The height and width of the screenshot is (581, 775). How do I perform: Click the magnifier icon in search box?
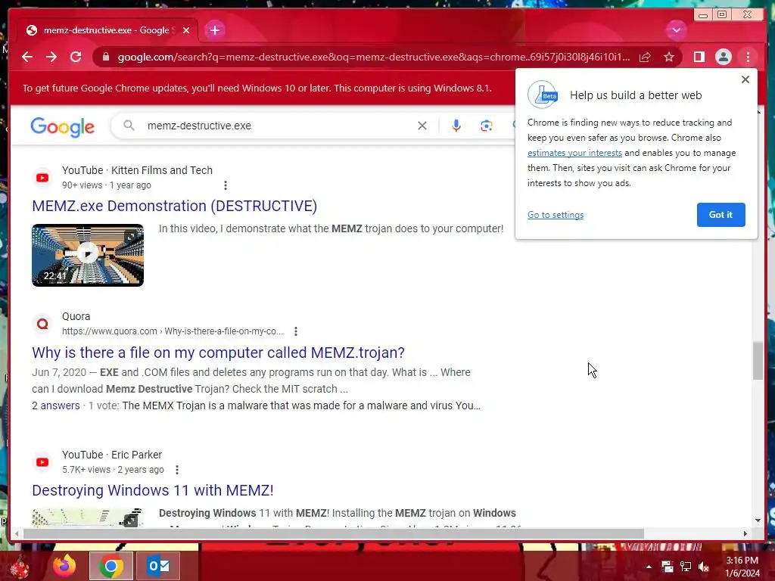pyautogui.click(x=129, y=126)
